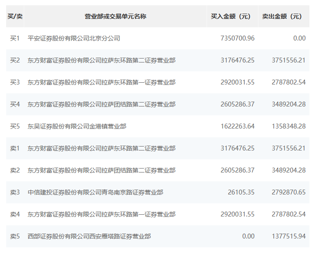The height and width of the screenshot is (253, 316).
Task: Select the 买3 row label
Action: [x=15, y=82]
